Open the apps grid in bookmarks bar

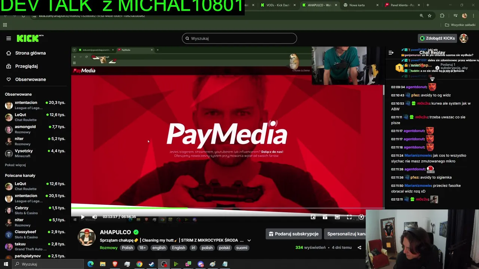[5, 25]
